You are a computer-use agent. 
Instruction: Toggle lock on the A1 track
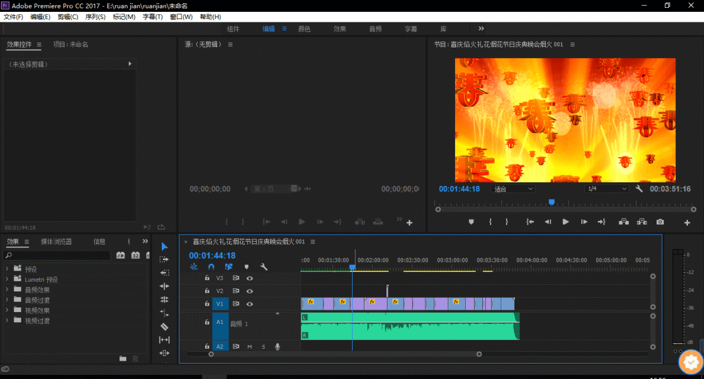tap(207, 322)
